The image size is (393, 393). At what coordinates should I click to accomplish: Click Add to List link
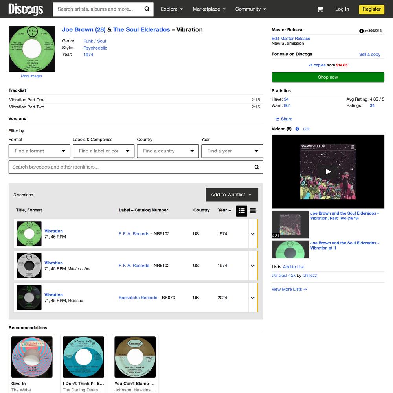293,267
